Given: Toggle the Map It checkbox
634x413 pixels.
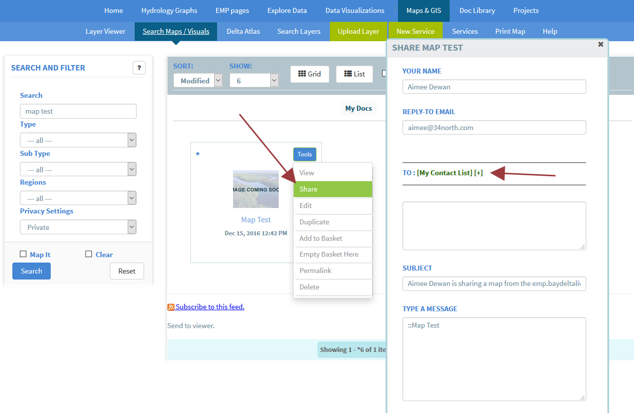Looking at the screenshot, I should [x=23, y=254].
